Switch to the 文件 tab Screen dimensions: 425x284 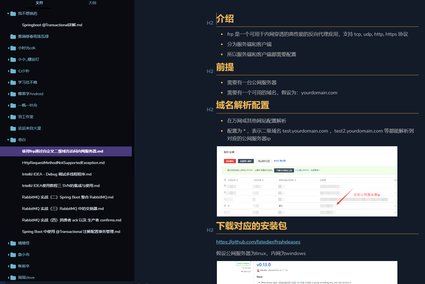(39, 3)
